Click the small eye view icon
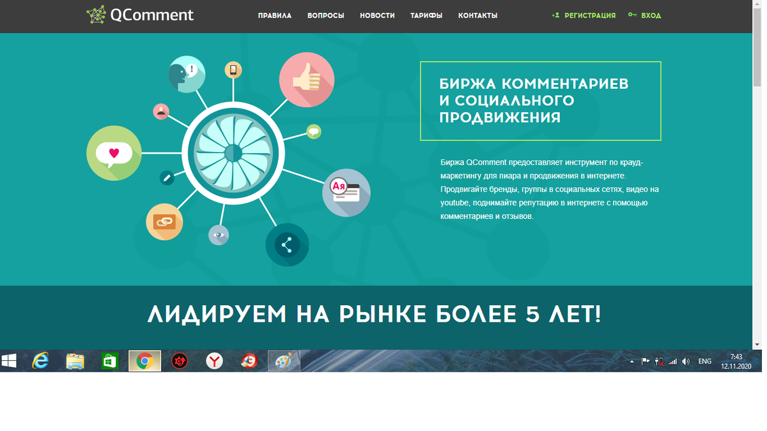Screen dimensions: 767x431 click(x=219, y=235)
